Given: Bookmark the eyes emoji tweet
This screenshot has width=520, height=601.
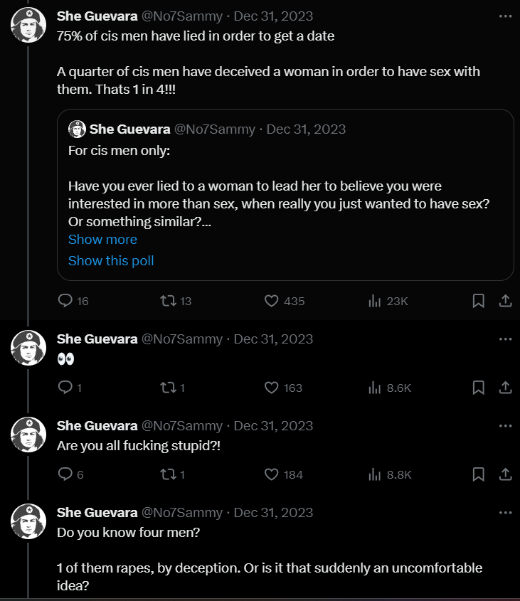Looking at the screenshot, I should (x=479, y=388).
